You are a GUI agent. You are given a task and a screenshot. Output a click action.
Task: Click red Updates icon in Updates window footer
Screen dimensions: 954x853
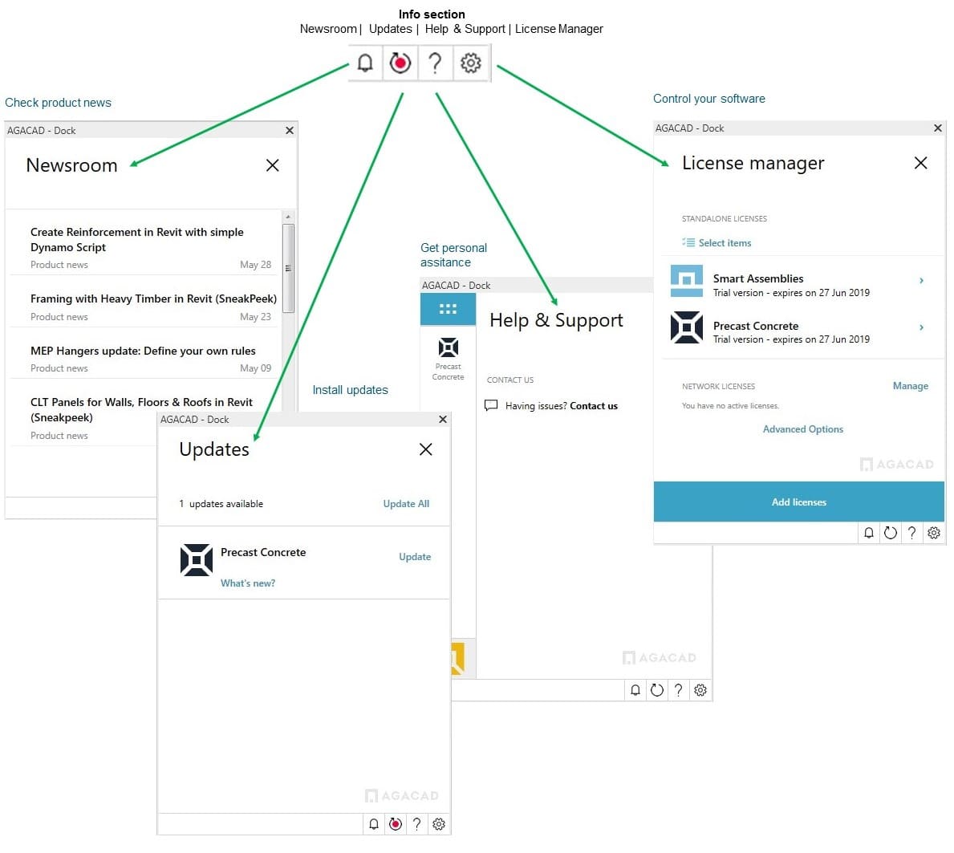coord(396,824)
